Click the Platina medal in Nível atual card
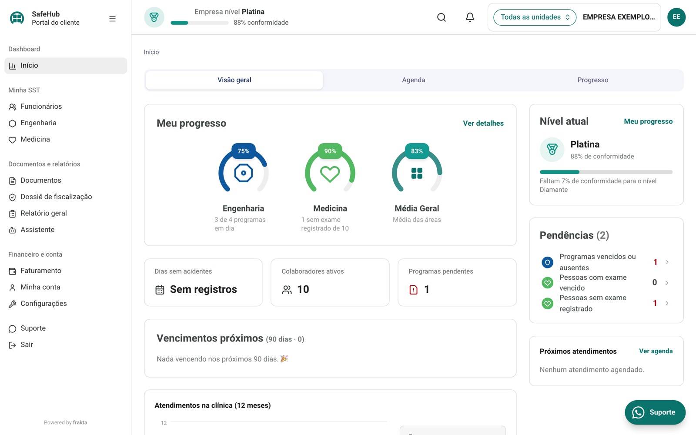This screenshot has height=435, width=696. click(552, 150)
